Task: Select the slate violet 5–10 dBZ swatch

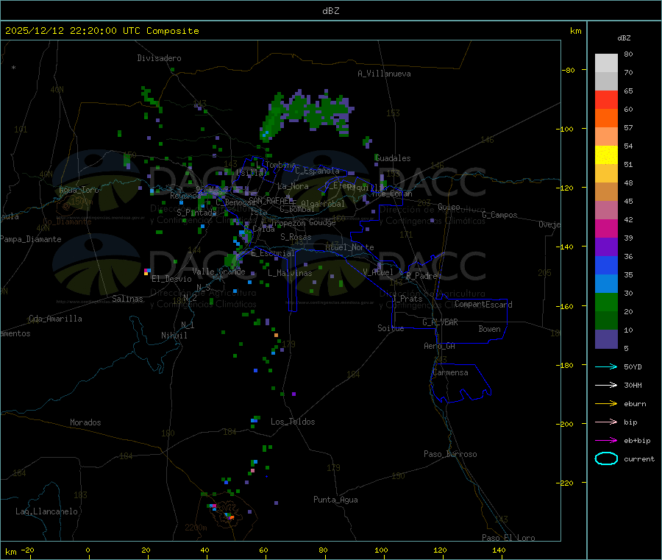Action: pyautogui.click(x=606, y=339)
